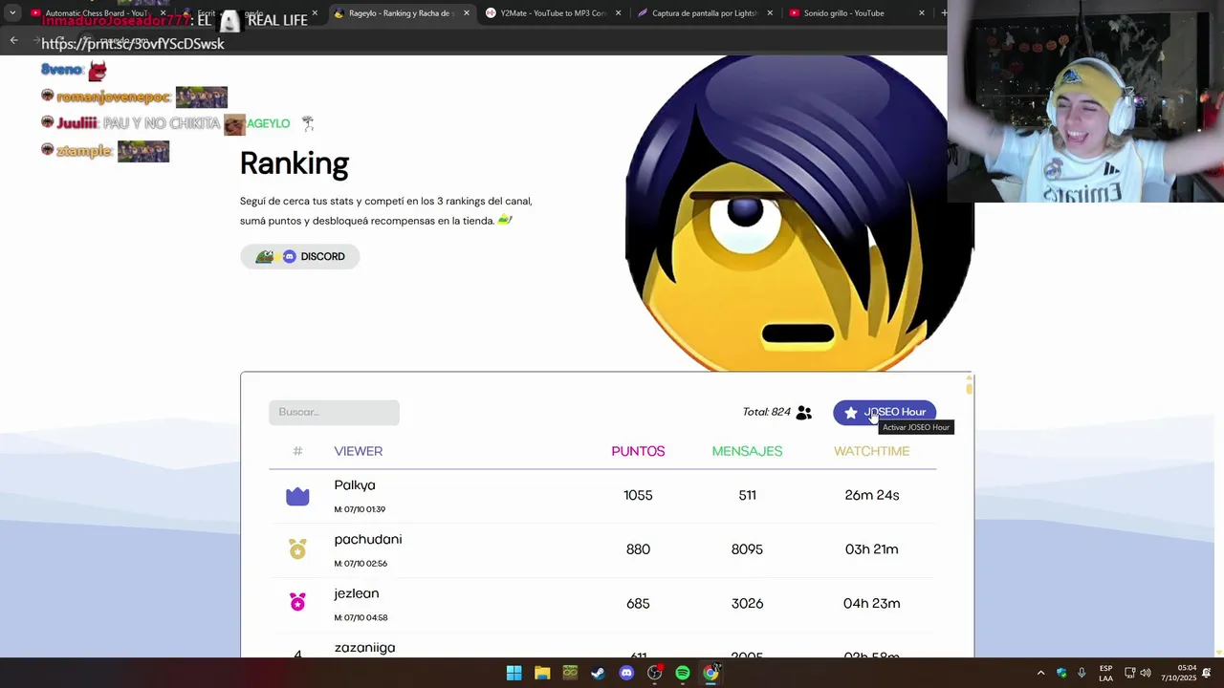Click Palkya's points value 1055
1224x688 pixels.
pyautogui.click(x=638, y=495)
